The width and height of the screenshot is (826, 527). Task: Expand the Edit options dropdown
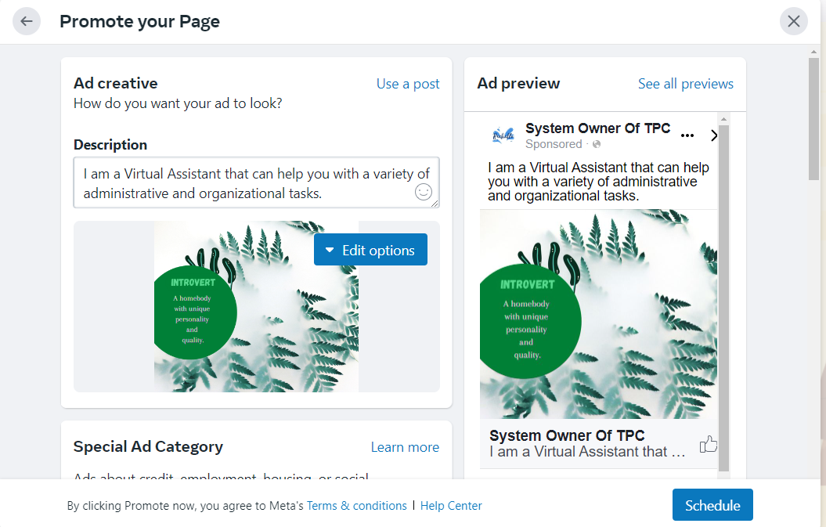click(x=370, y=250)
